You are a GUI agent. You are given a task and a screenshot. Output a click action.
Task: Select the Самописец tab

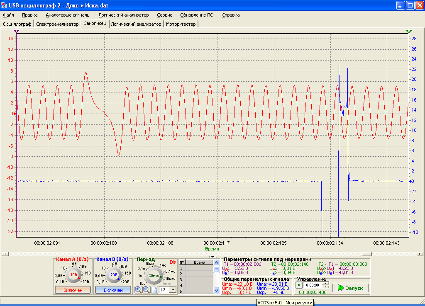click(95, 24)
